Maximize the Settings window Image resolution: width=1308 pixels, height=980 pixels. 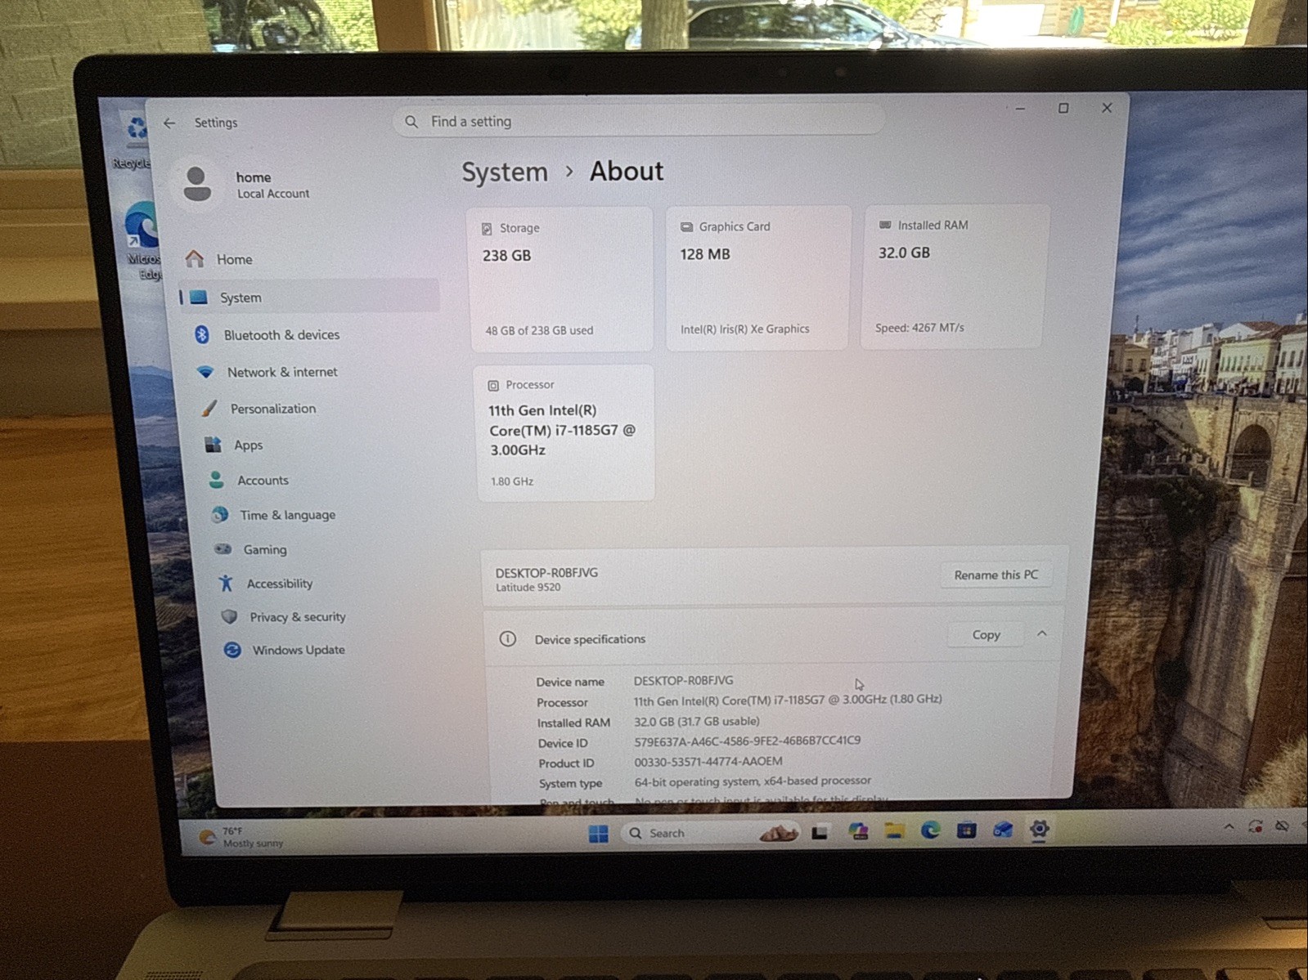coord(1063,108)
